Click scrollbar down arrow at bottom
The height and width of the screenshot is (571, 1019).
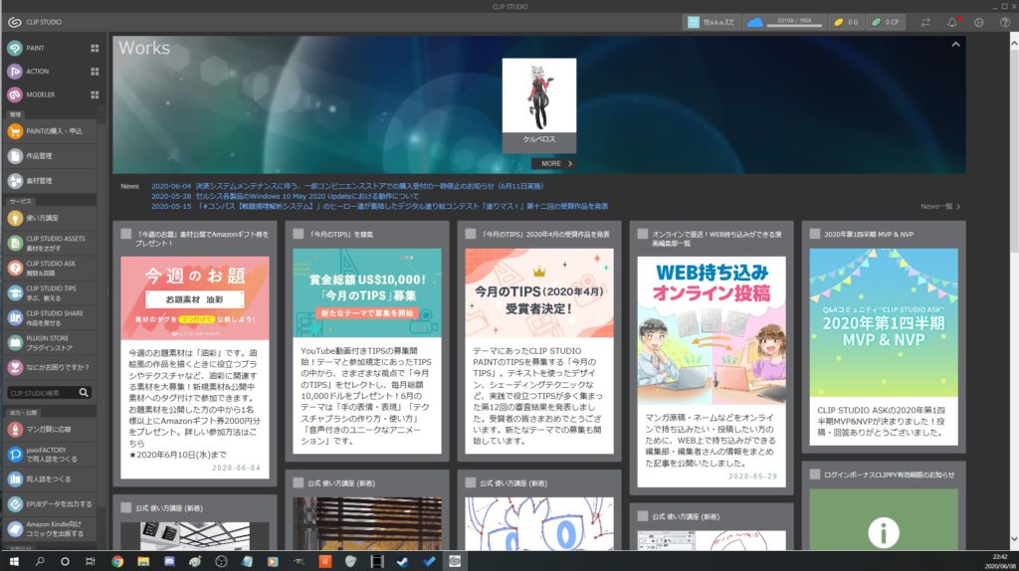coord(1014,540)
